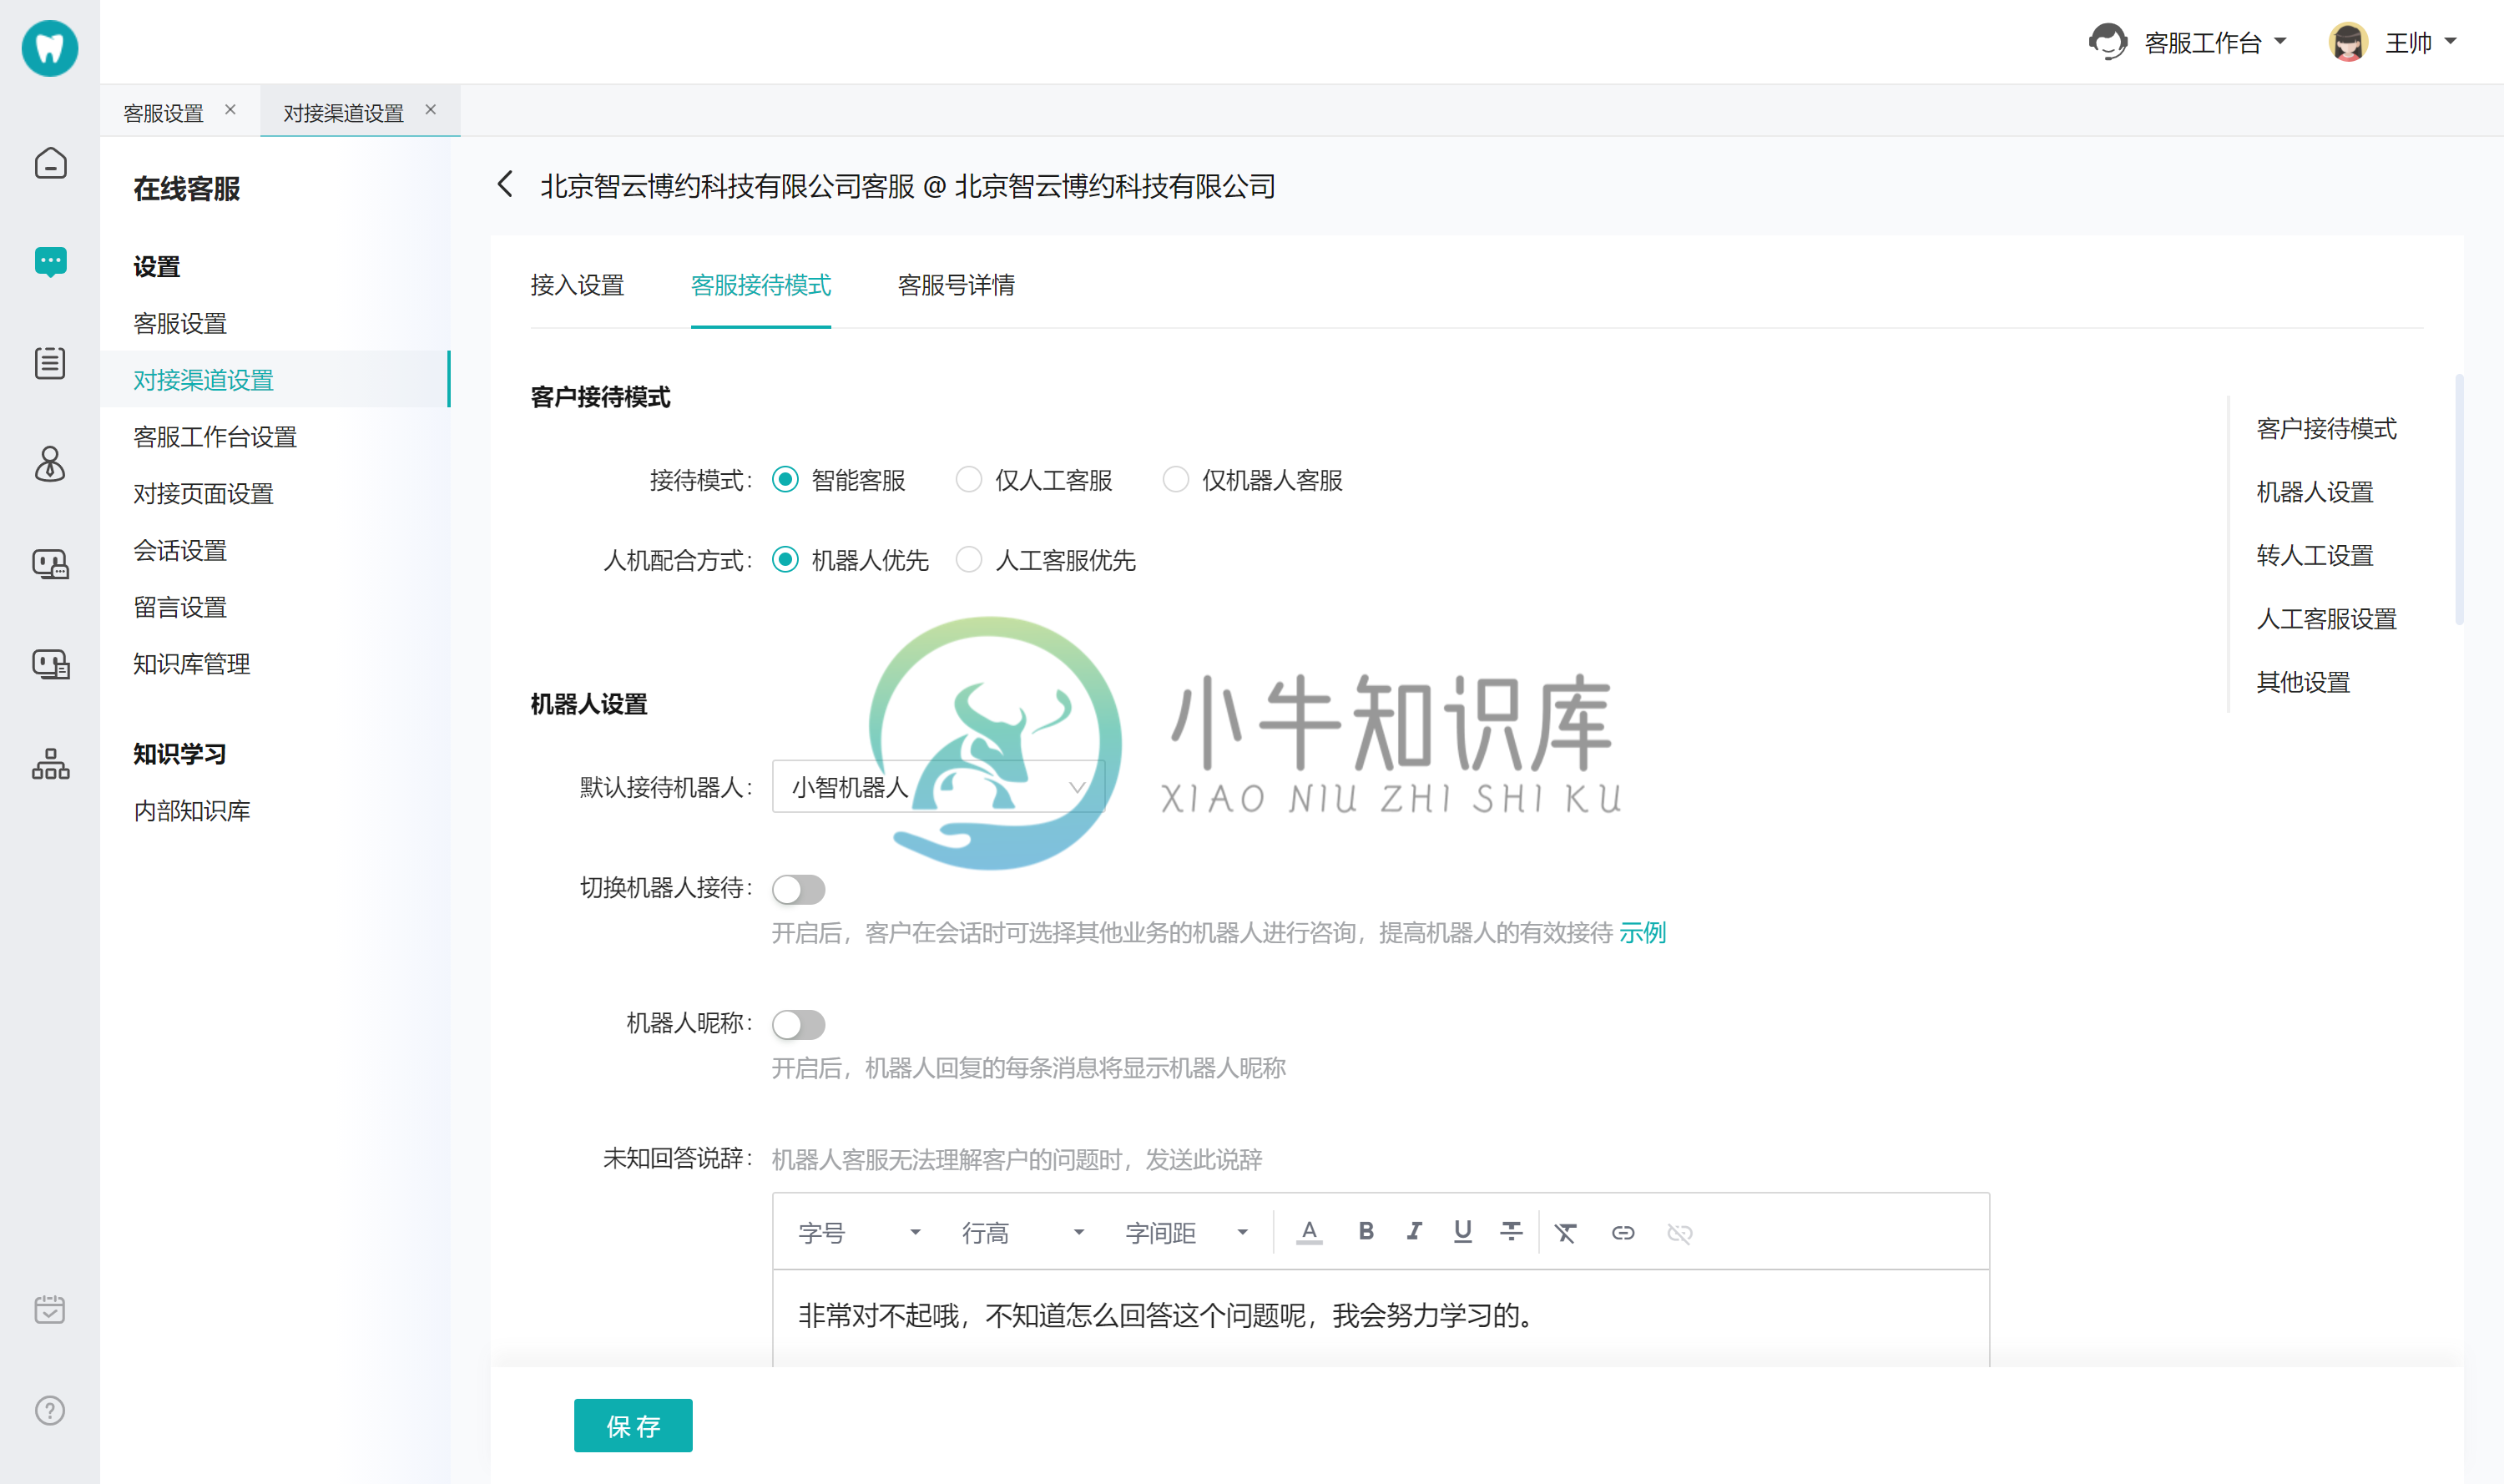Open the monitor with document icon
2504x1484 pixels.
tap(50, 664)
